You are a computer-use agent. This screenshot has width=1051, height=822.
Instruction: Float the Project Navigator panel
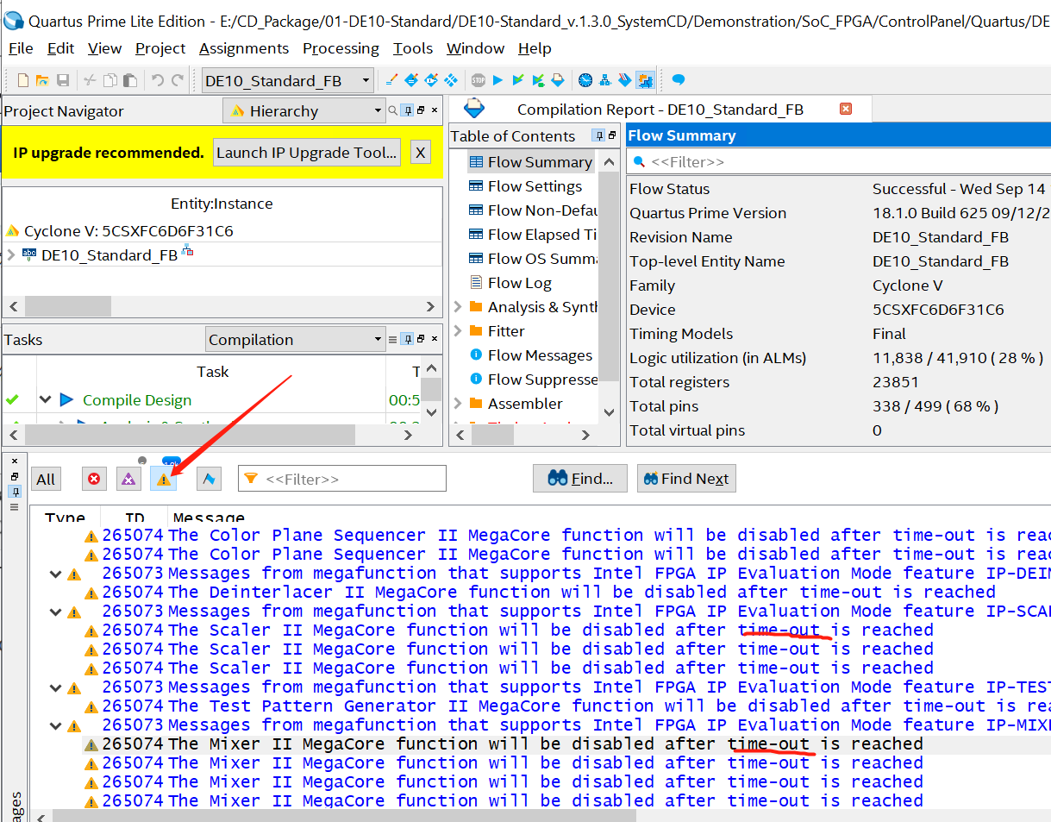(421, 110)
